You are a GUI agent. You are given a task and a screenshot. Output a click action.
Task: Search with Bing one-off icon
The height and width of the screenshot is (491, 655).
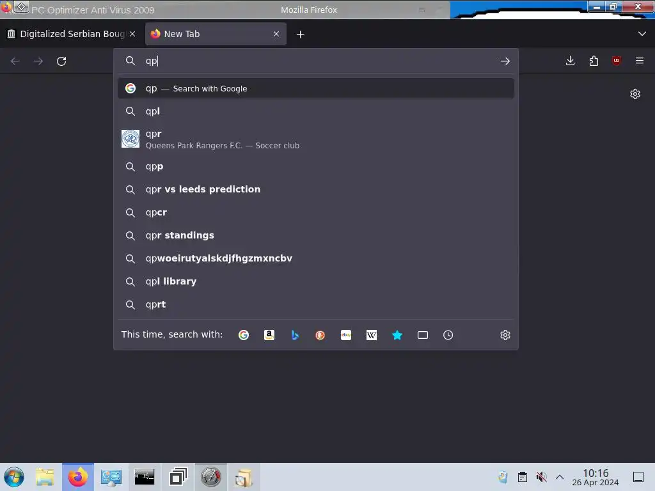(x=295, y=335)
